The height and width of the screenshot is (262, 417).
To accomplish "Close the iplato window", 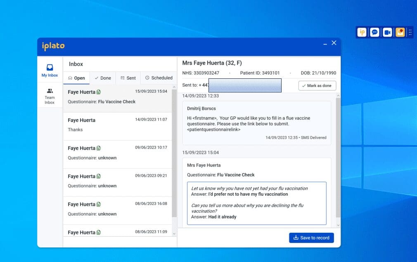I will point(334,43).
